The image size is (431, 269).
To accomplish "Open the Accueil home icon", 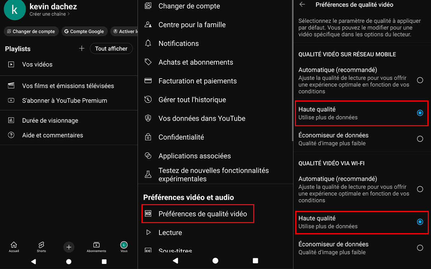I will 14,247.
